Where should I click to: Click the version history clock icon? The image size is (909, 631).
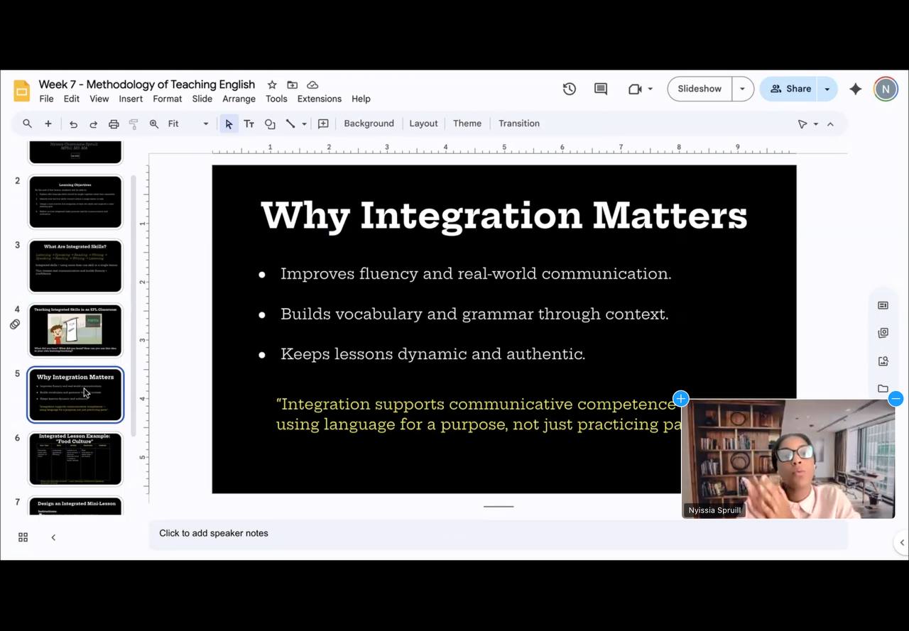(x=569, y=89)
